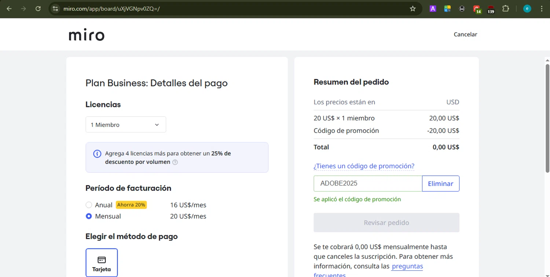Open the purple A extension
This screenshot has height=277, width=550.
point(433,9)
